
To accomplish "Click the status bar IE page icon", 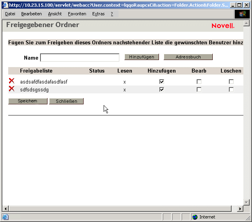I will [5, 217].
